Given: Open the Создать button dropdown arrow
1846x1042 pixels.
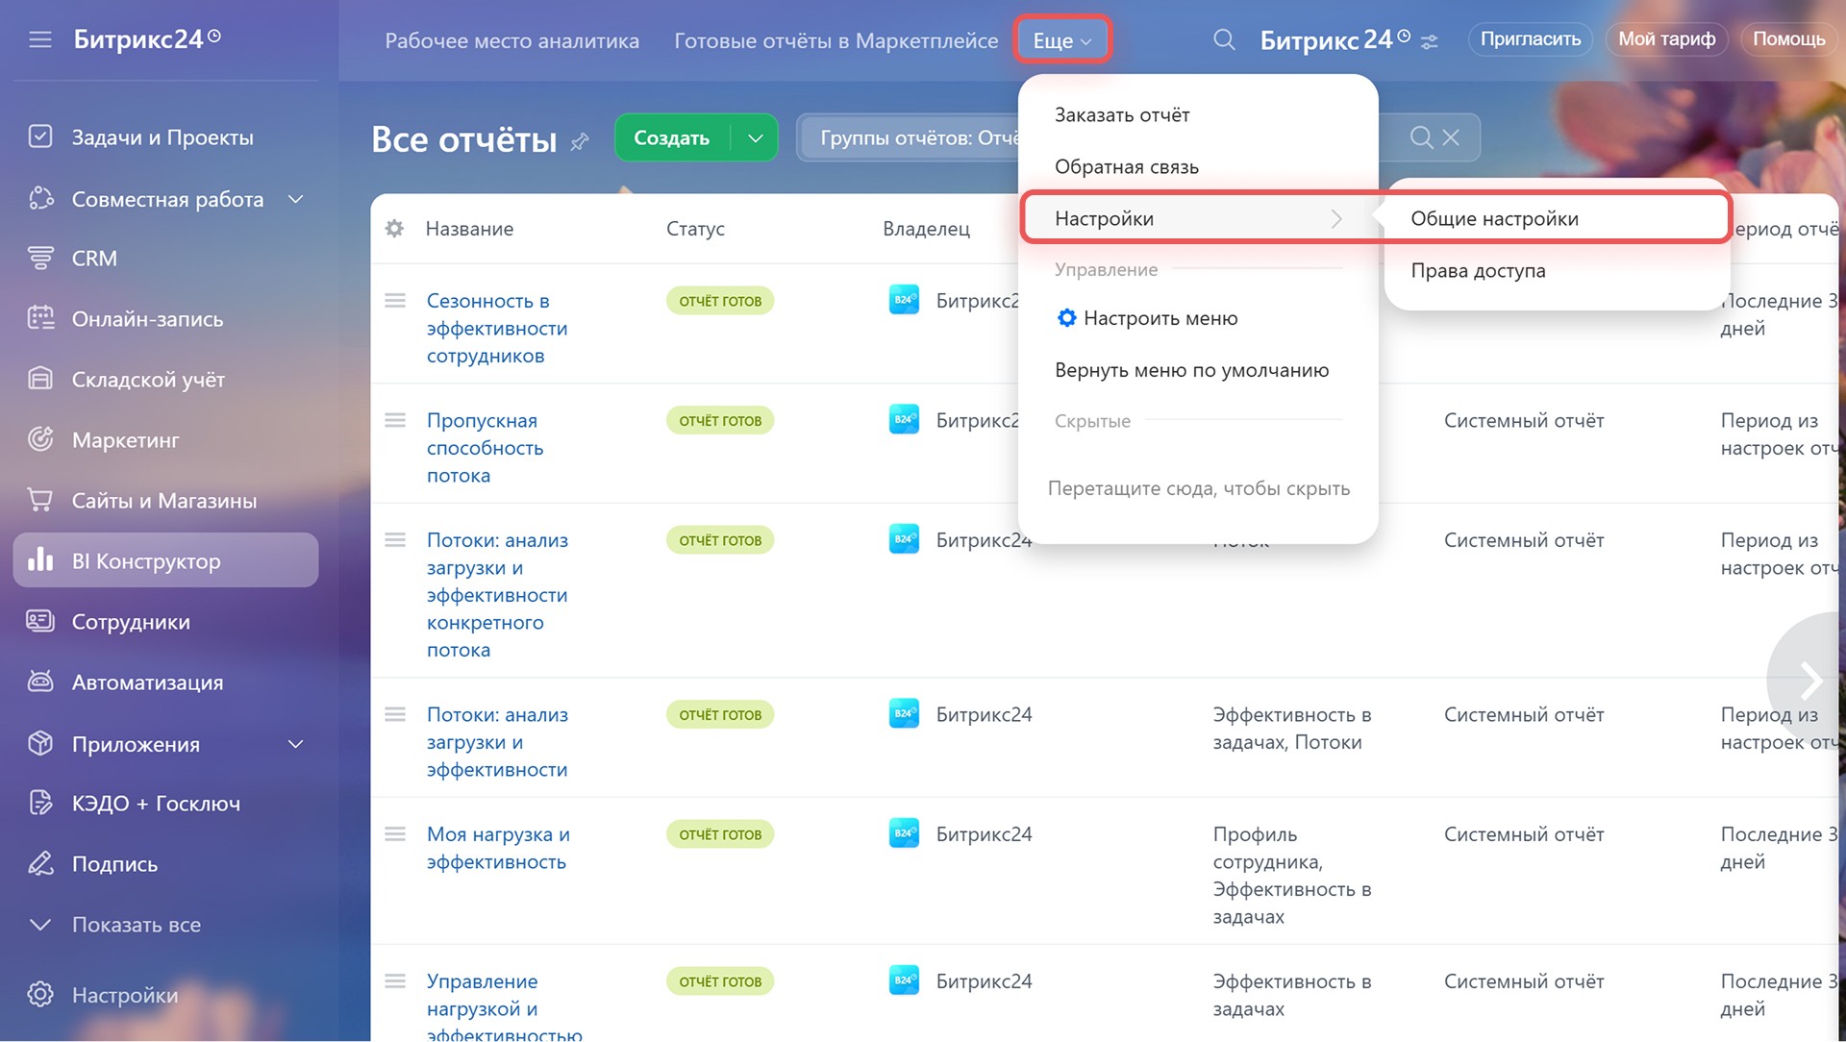Looking at the screenshot, I should click(x=756, y=138).
